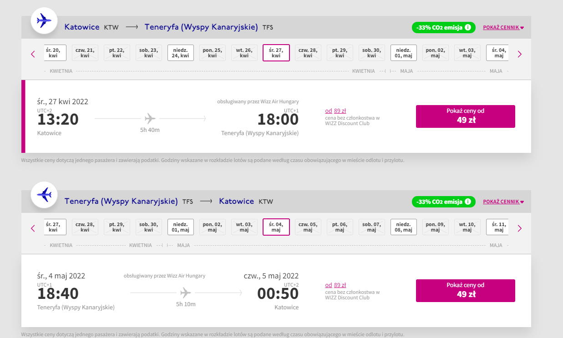This screenshot has height=338, width=563.
Task: Expand 'Pokaż cennik' for Teneryfa to Katowice
Action: (503, 202)
